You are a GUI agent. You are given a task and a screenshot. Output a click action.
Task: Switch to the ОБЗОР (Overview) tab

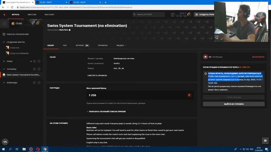pos(51,46)
